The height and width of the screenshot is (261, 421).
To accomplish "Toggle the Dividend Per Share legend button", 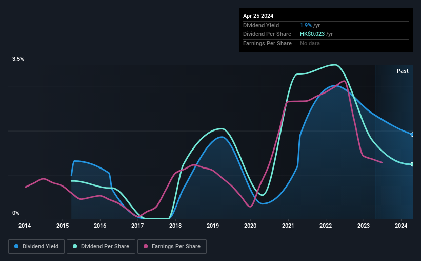I will 101,247.
